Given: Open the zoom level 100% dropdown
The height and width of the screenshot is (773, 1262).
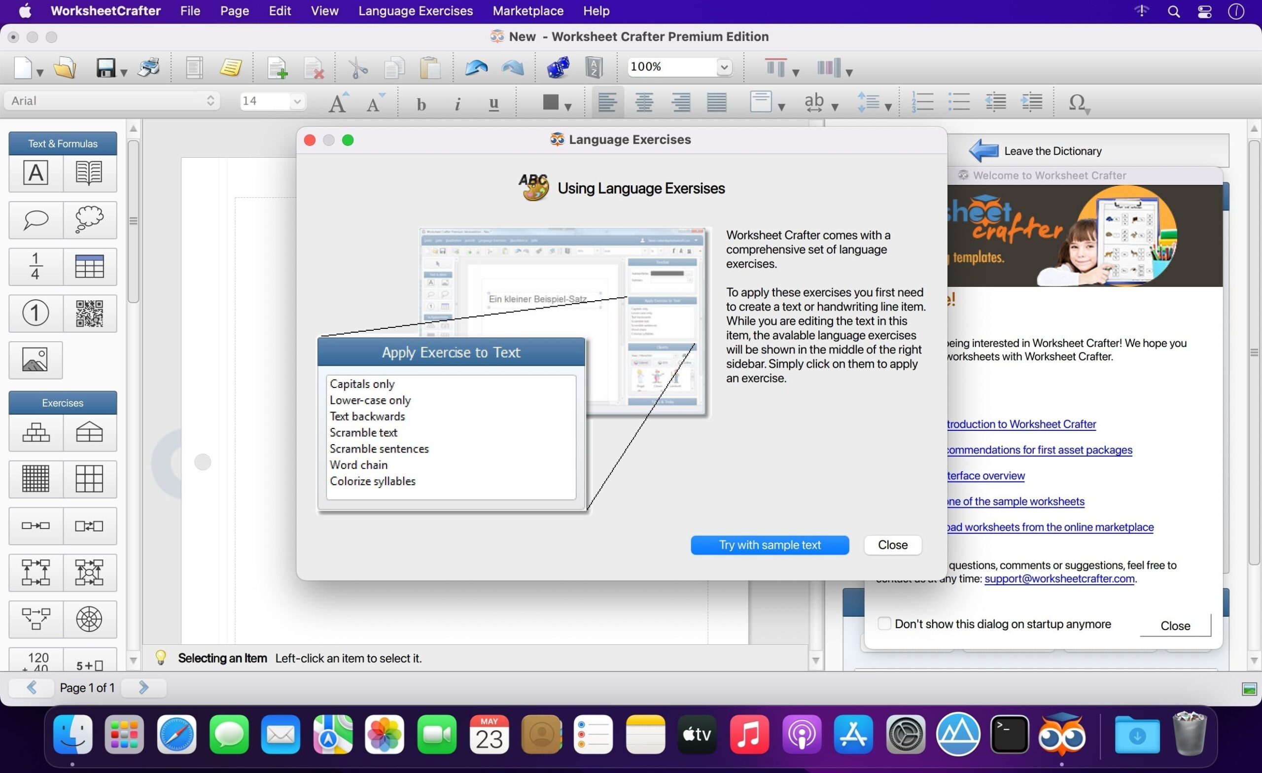Looking at the screenshot, I should (723, 67).
